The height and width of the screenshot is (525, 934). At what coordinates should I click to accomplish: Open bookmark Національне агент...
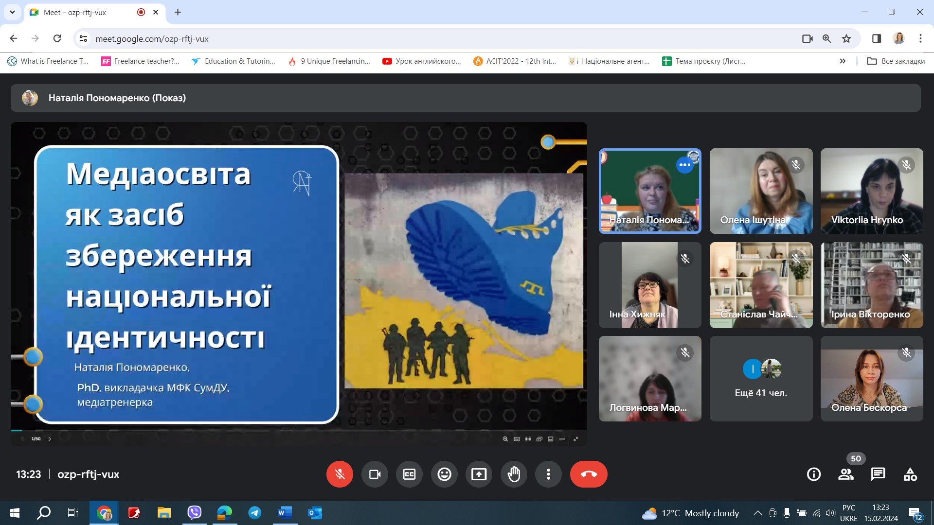click(609, 61)
